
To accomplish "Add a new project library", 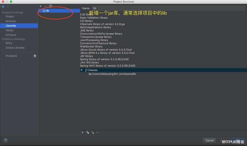I will click(41, 6).
